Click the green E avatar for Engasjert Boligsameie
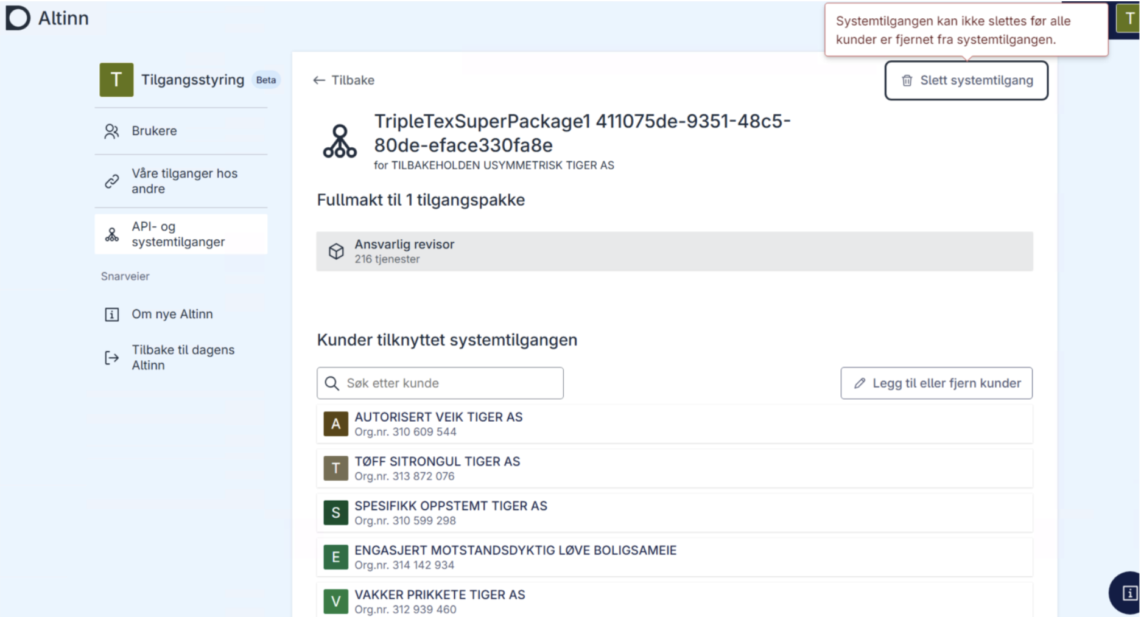This screenshot has width=1141, height=617. point(335,557)
